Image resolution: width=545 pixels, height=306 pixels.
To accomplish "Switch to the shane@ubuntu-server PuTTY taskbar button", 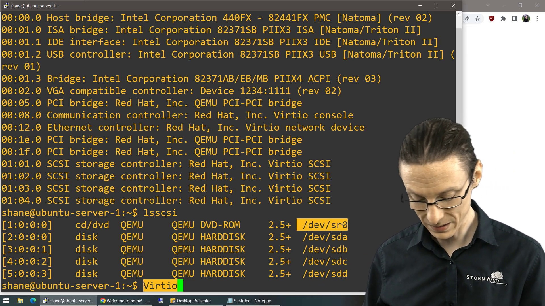I will coord(68,301).
